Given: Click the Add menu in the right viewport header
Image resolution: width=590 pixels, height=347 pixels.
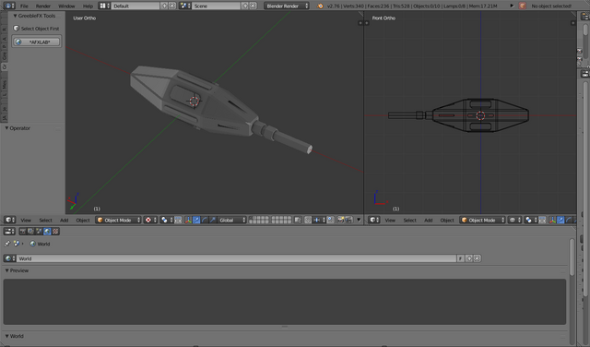Looking at the screenshot, I should pos(428,220).
